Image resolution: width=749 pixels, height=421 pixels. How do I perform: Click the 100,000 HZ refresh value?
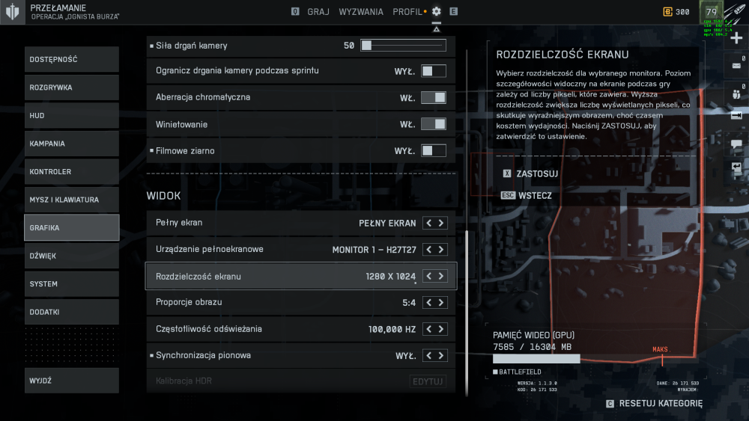point(392,330)
